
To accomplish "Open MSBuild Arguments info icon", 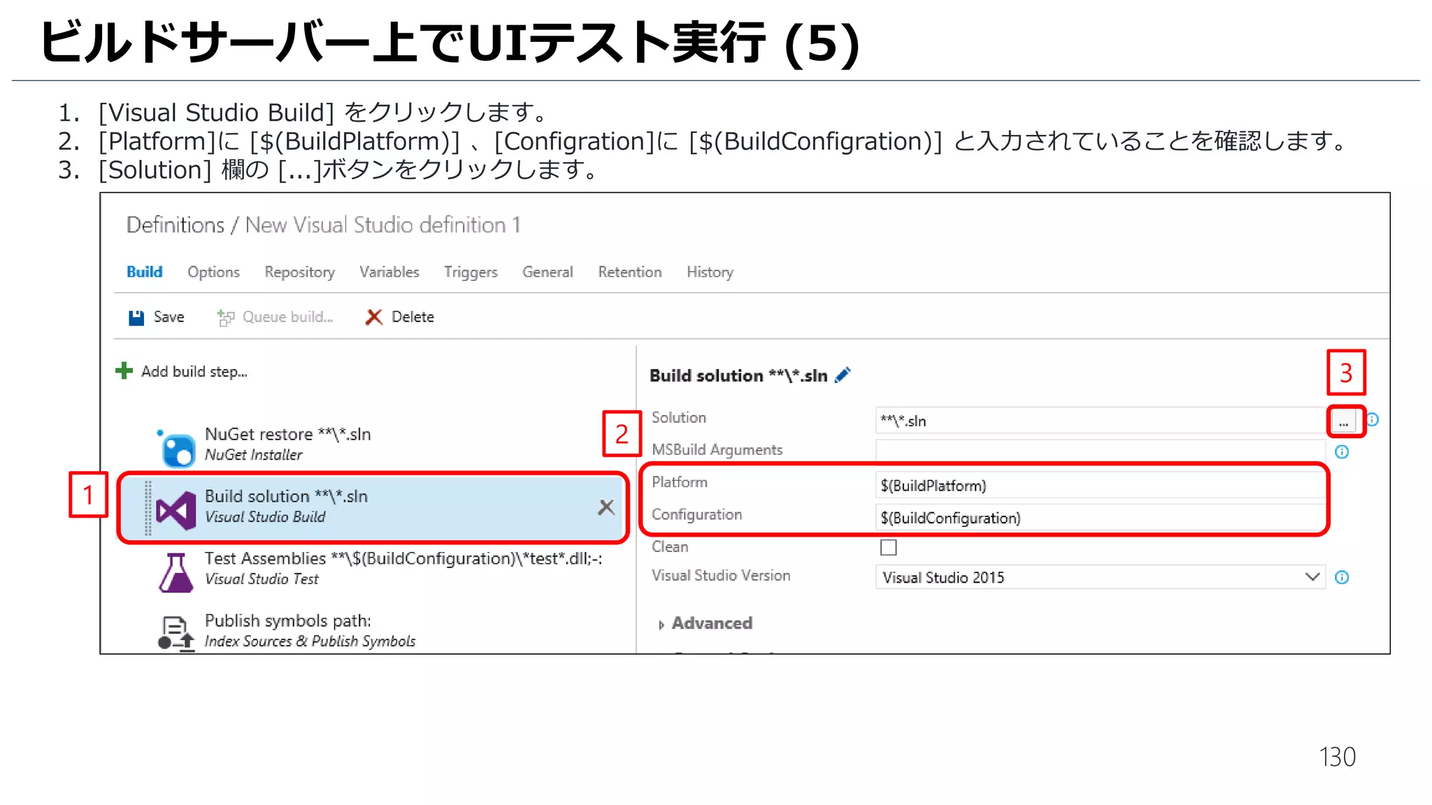I will (x=1342, y=451).
